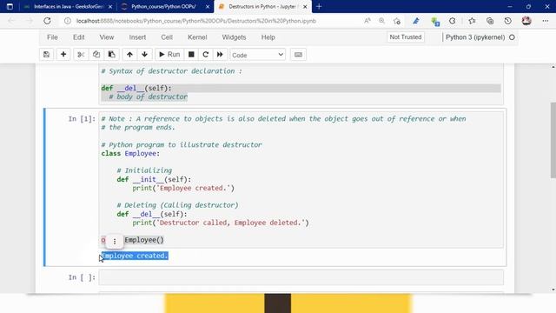Reload the page
Image resolution: width=556 pixels, height=313 pixels.
[x=47, y=21]
